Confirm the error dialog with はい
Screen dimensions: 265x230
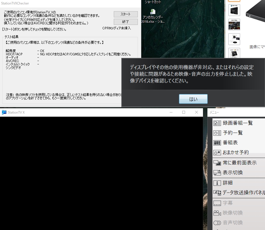click(x=193, y=99)
